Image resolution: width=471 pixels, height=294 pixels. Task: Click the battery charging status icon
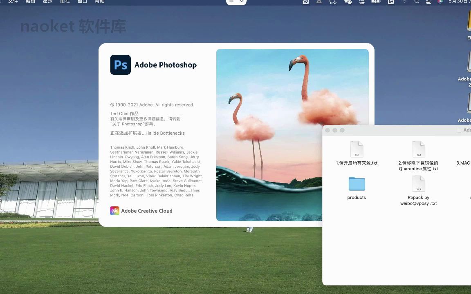coord(376,2)
